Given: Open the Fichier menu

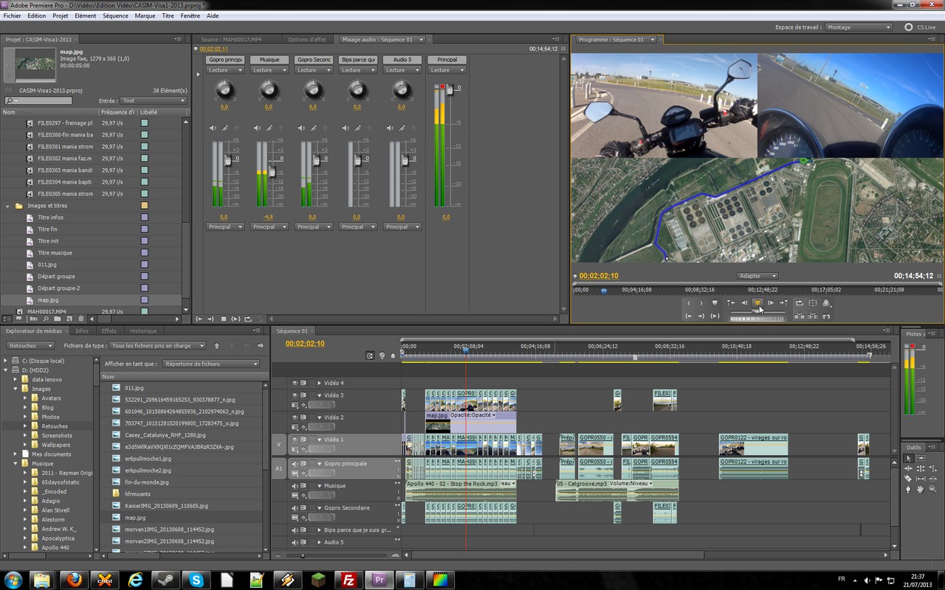Looking at the screenshot, I should click(x=12, y=15).
